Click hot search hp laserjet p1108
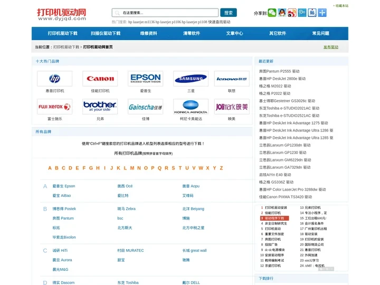The height and width of the screenshot is (285, 380). click(x=194, y=22)
